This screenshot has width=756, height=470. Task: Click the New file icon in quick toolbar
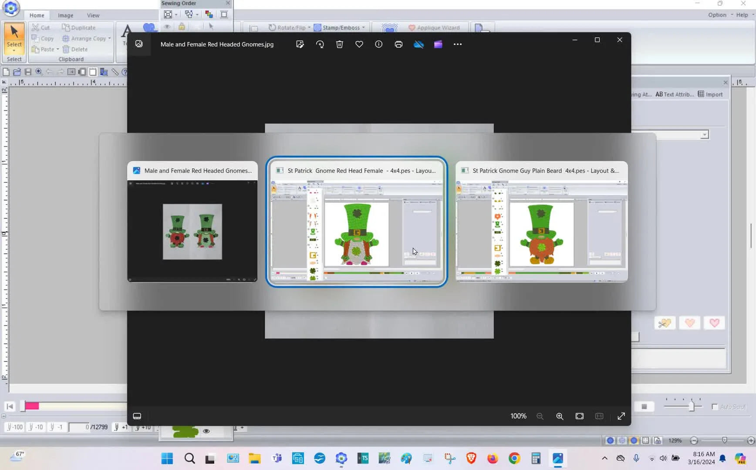(6, 72)
